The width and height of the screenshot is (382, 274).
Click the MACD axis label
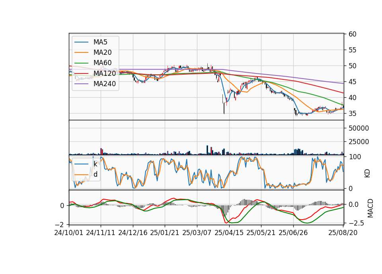click(370, 208)
